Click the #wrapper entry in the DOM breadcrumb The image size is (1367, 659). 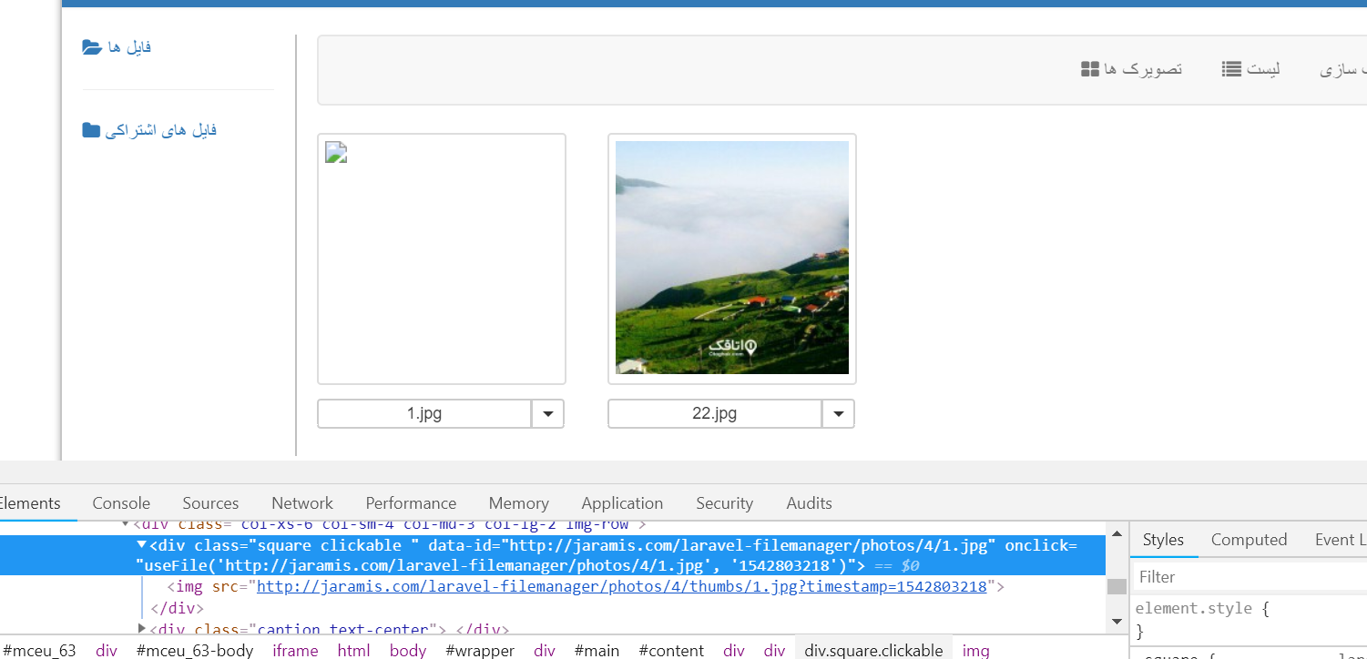pos(479,649)
